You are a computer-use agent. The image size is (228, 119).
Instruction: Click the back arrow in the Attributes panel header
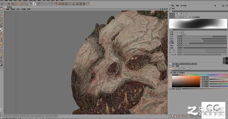215,6
